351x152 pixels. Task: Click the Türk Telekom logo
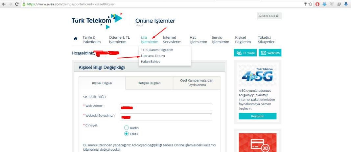97,21
